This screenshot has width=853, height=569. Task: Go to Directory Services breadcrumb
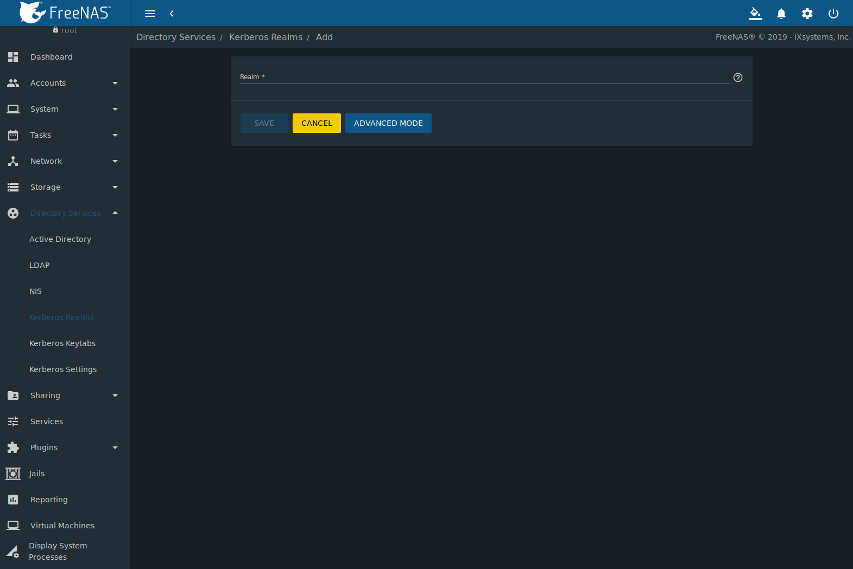pyautogui.click(x=176, y=37)
